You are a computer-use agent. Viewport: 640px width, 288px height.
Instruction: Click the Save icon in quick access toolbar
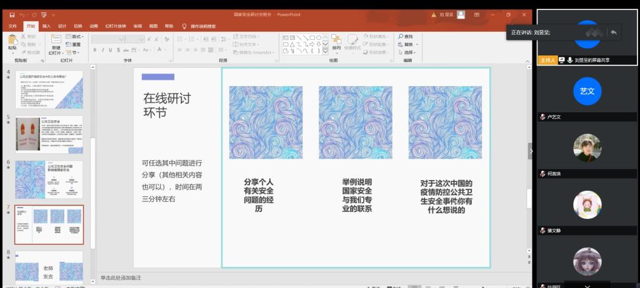coord(13,14)
